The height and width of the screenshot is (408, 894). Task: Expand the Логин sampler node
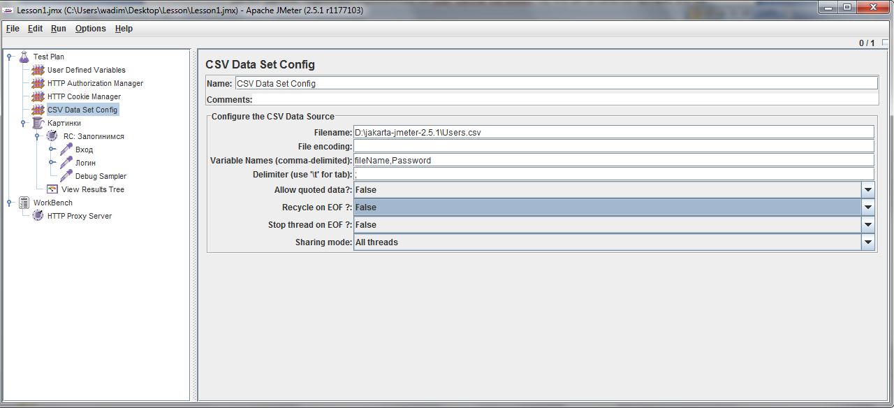click(52, 163)
